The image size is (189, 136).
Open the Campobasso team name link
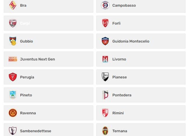click(124, 5)
